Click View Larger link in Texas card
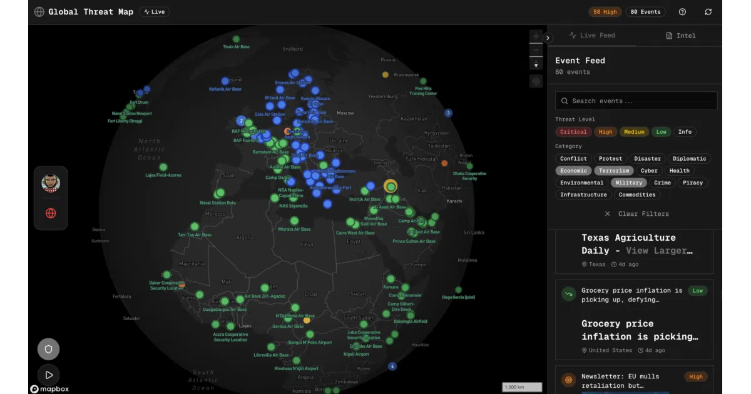The width and height of the screenshot is (751, 394). 660,251
